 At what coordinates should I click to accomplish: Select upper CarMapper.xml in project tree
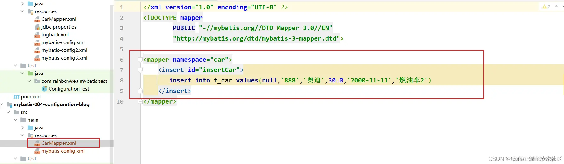pyautogui.click(x=59, y=19)
